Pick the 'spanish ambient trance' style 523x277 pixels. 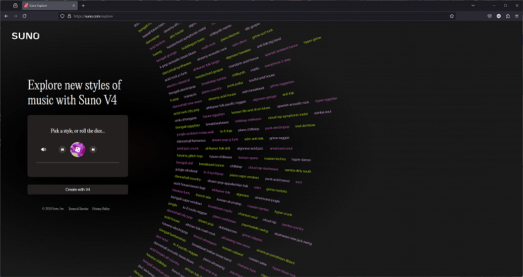[281, 50]
